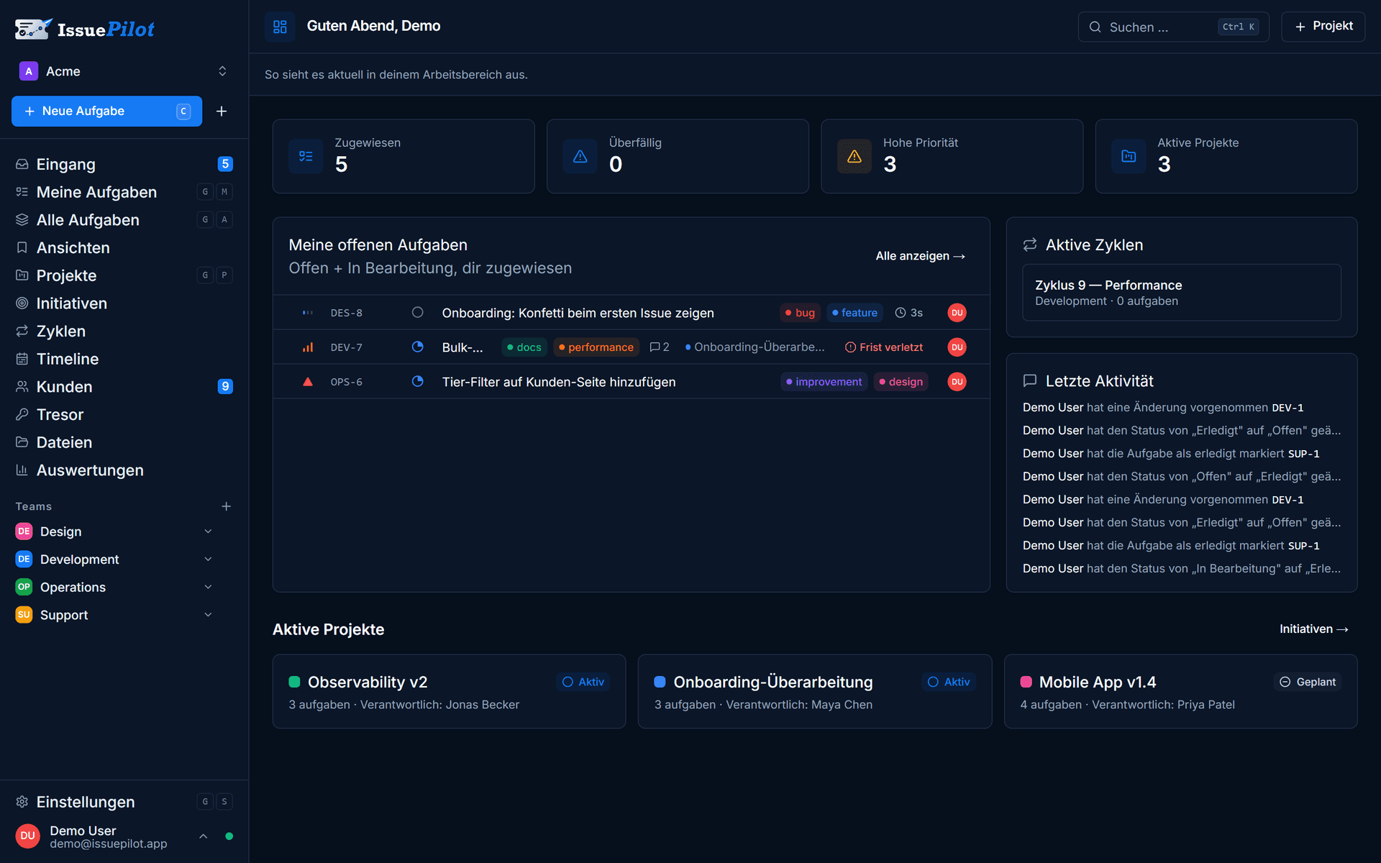
Task: Open the Onboarding-Überarbeitung project card
Action: click(x=814, y=691)
